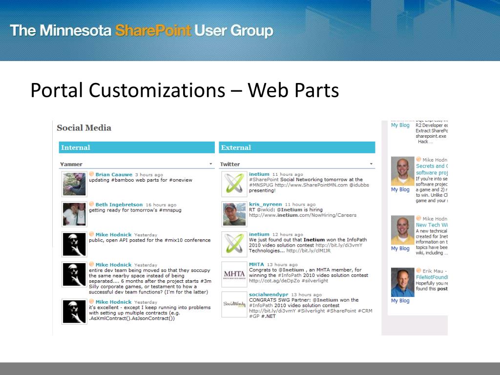Click the 'Yammer' web part label
500x375 pixels.
point(71,164)
